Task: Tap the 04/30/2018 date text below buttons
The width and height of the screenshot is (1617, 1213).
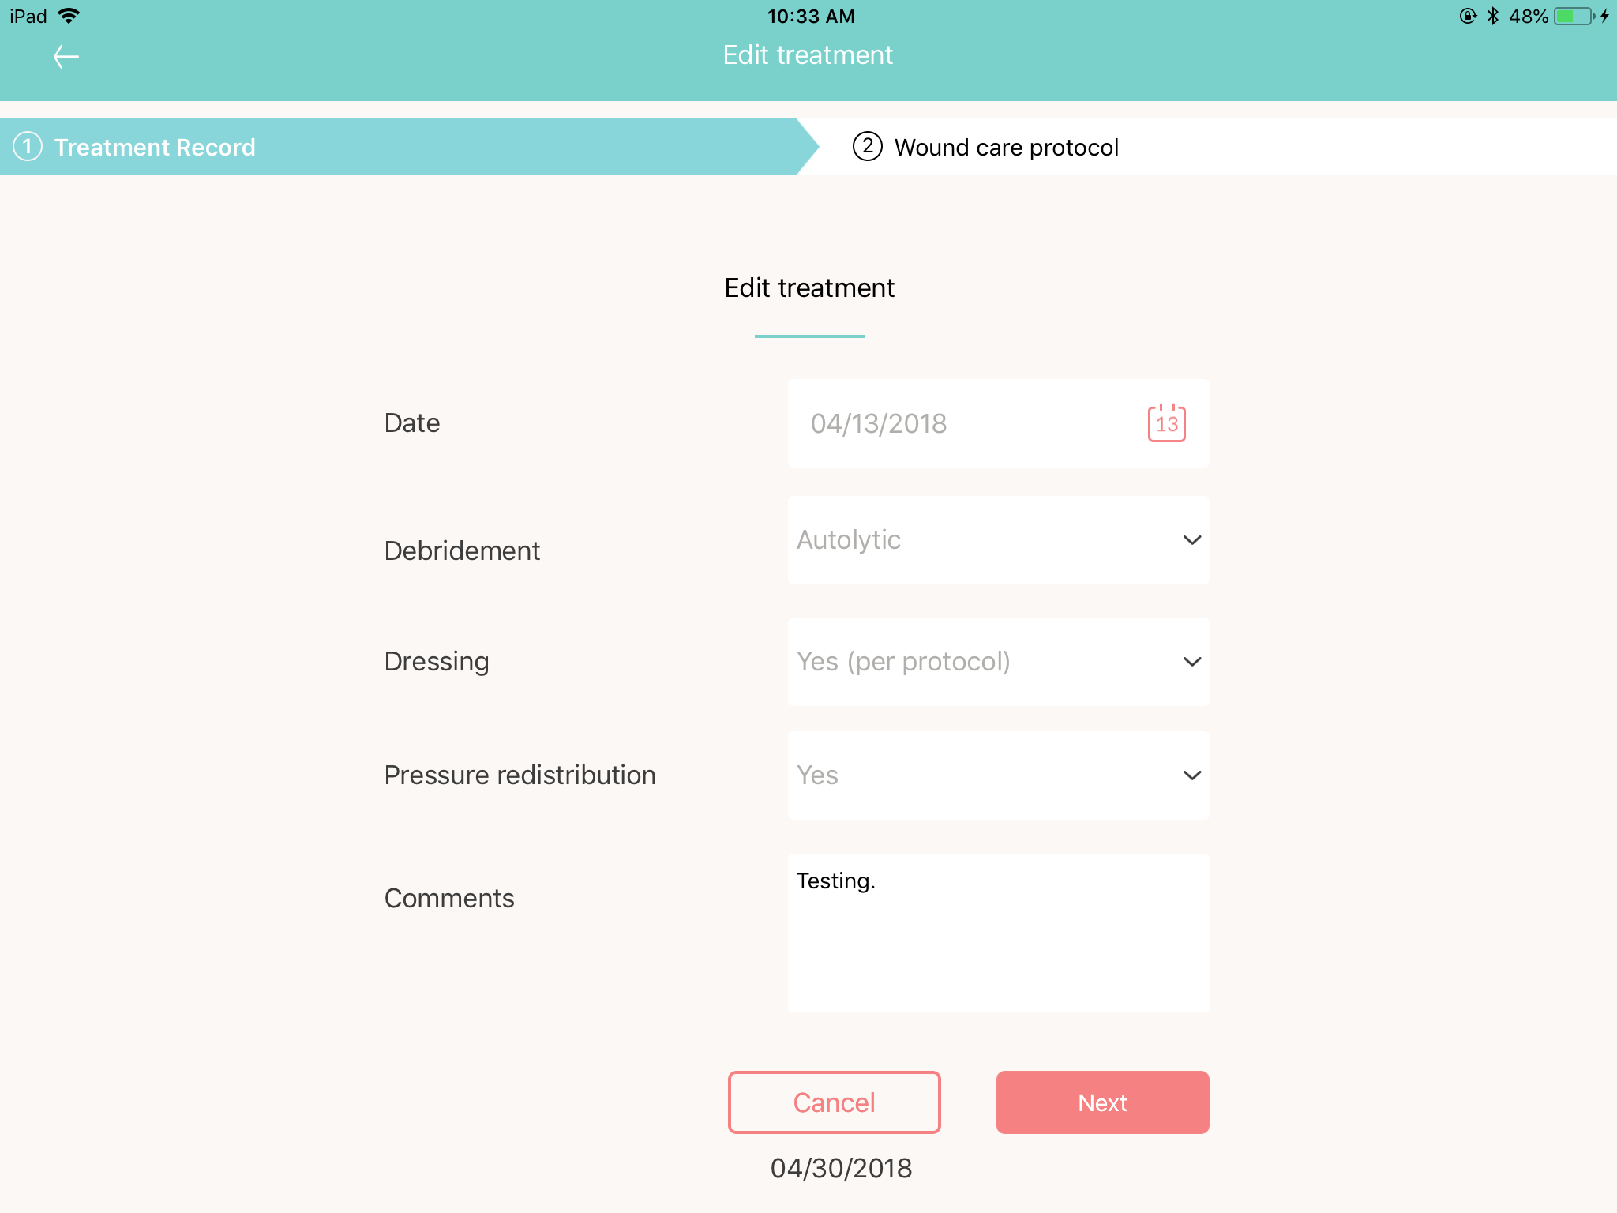Action: coord(841,1168)
